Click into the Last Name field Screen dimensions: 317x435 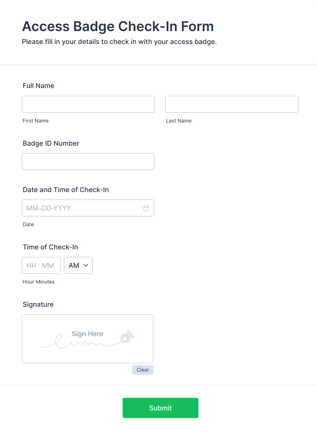[231, 104]
